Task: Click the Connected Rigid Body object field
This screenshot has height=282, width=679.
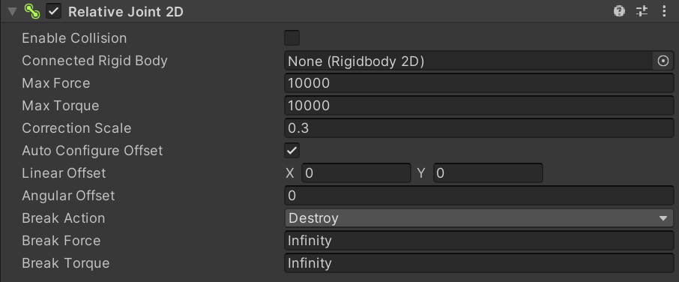Action: (x=468, y=61)
